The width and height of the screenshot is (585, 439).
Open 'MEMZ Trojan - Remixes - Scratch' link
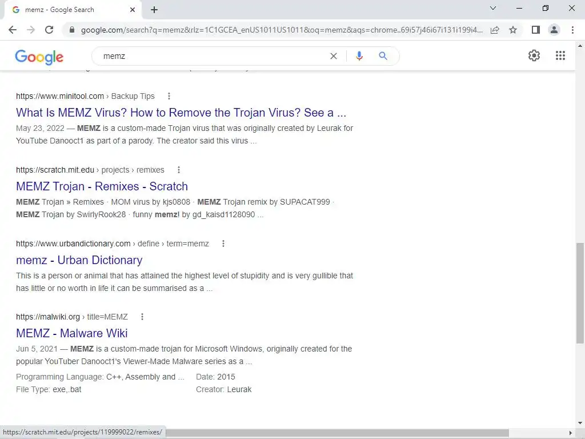[x=102, y=186]
